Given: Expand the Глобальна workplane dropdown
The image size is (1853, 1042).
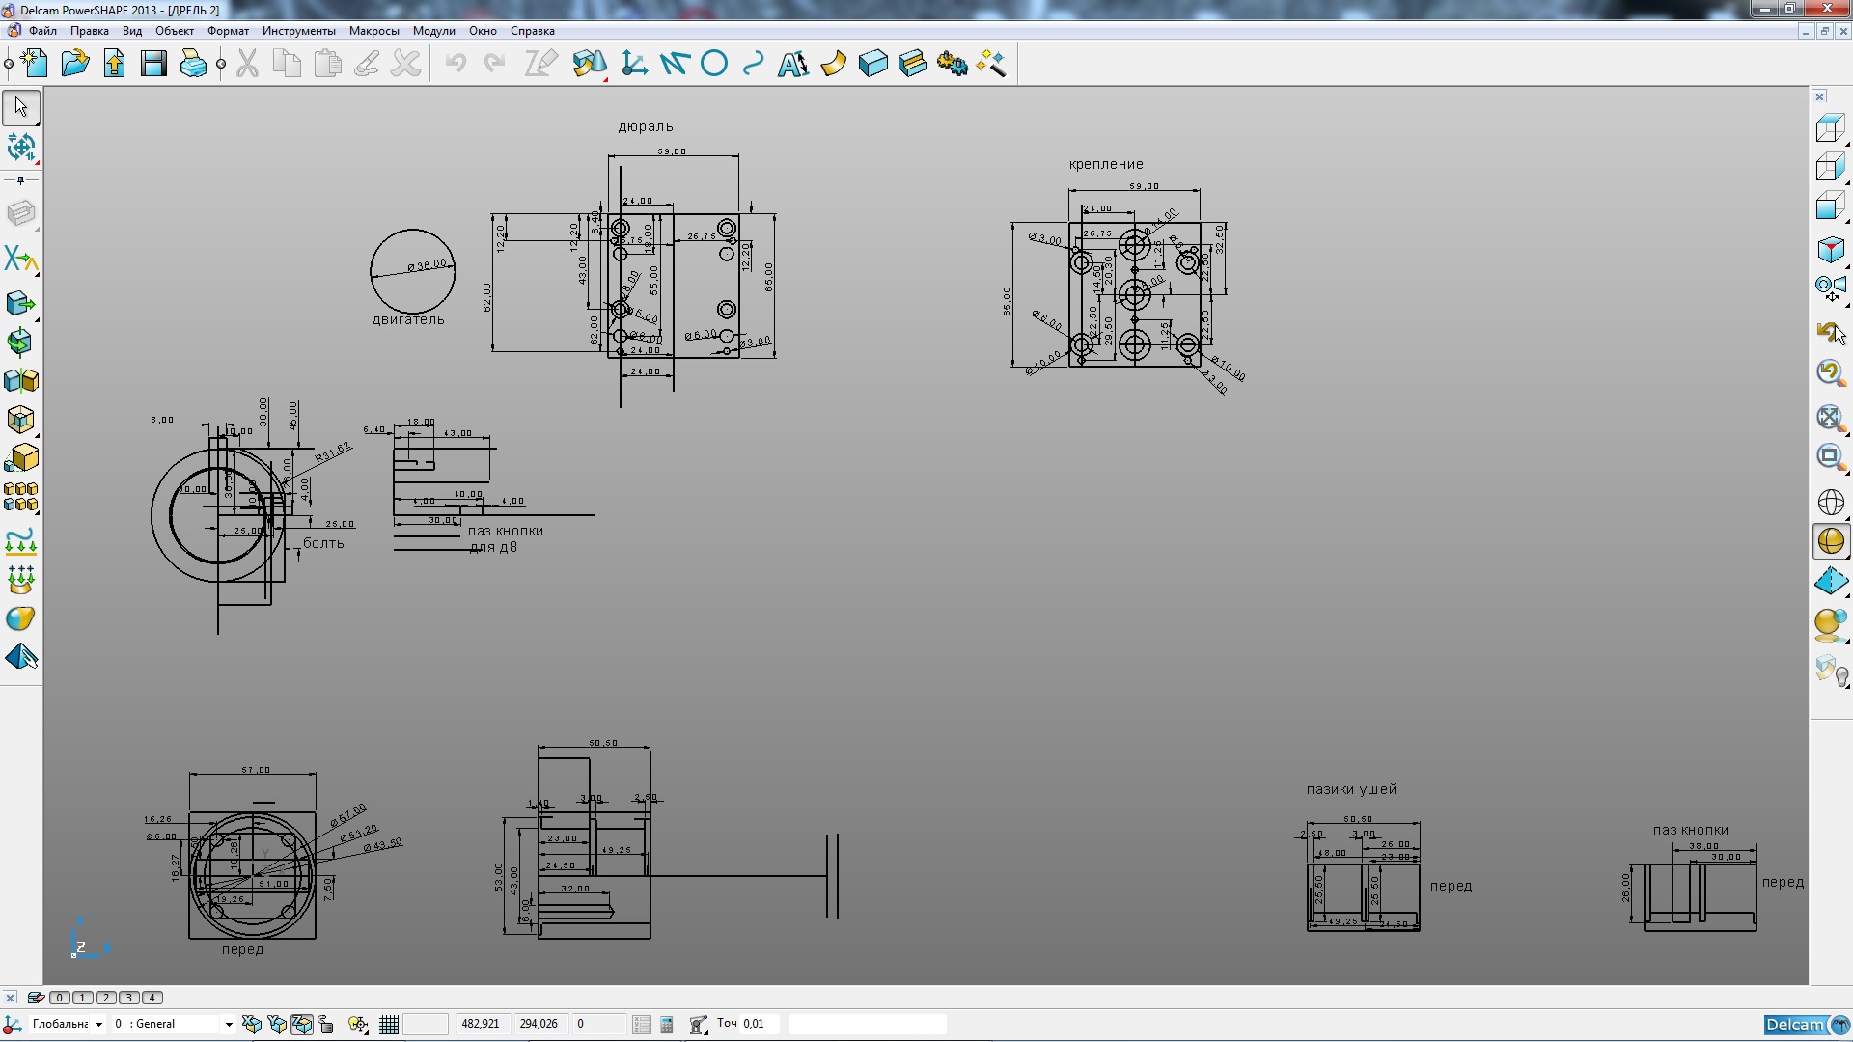Looking at the screenshot, I should [98, 1025].
